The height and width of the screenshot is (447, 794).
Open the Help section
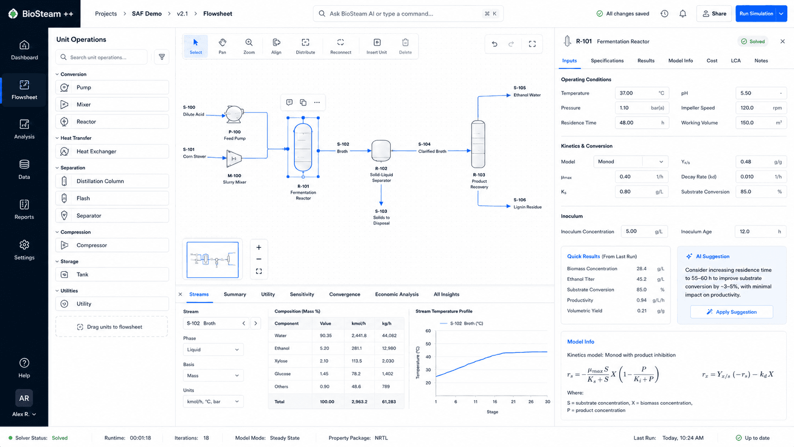[x=24, y=368]
